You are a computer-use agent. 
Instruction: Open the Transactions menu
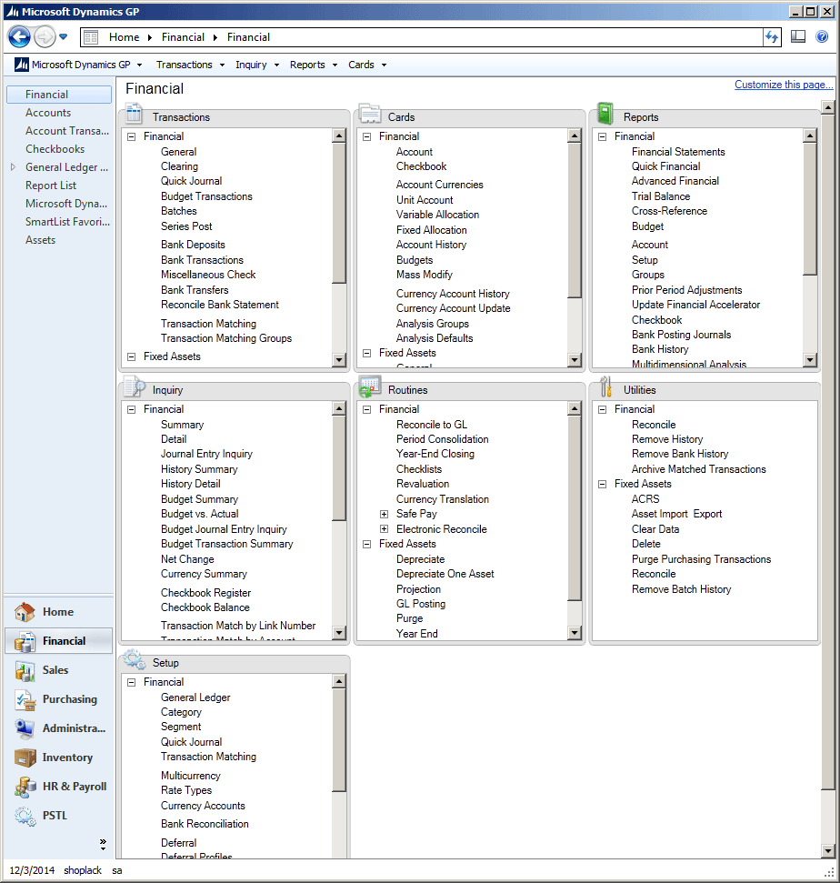(190, 65)
